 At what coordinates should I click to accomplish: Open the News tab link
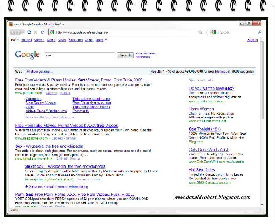pos(62,40)
